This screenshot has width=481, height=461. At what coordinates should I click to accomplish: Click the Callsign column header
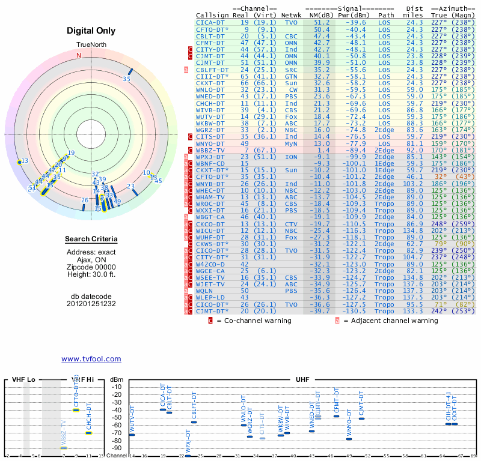[212, 15]
